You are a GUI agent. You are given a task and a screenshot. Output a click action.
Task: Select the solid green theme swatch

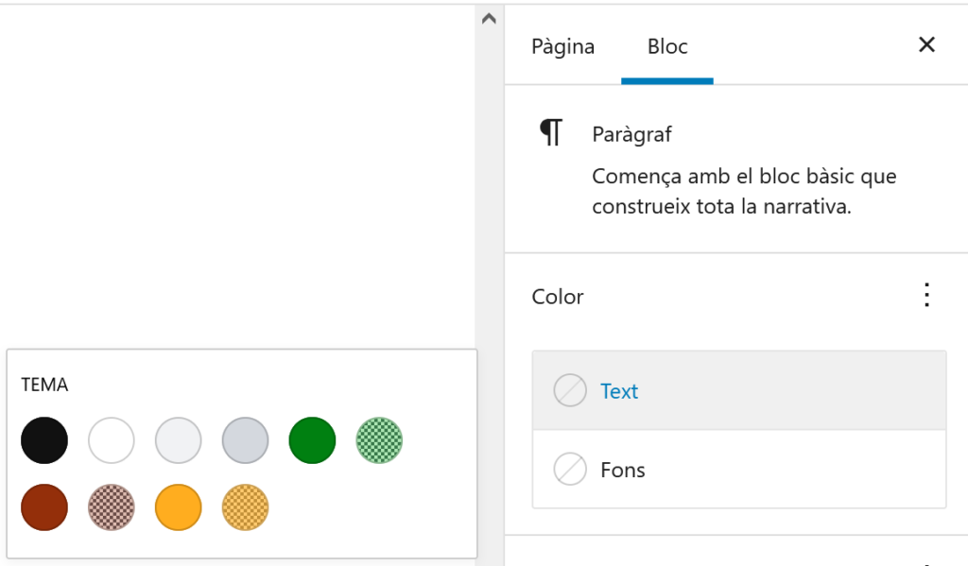click(312, 439)
